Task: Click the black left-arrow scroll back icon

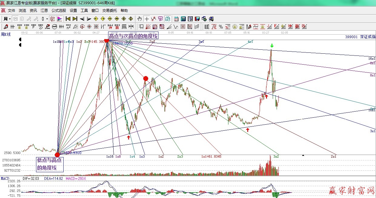Action: [82, 19]
